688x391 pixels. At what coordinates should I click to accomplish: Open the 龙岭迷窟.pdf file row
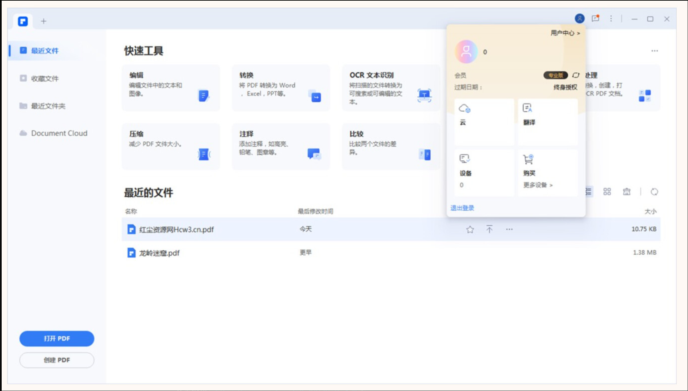159,253
